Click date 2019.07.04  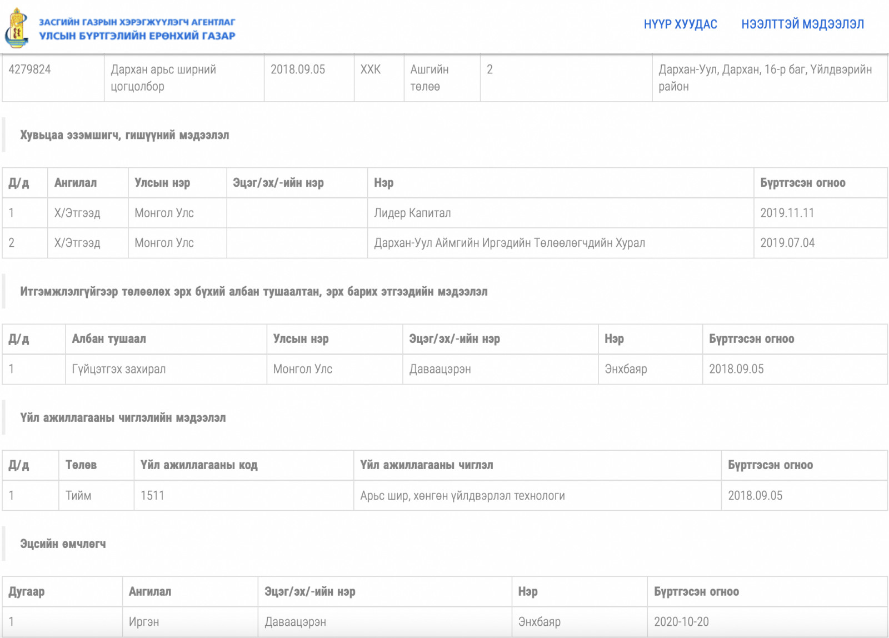[787, 243]
